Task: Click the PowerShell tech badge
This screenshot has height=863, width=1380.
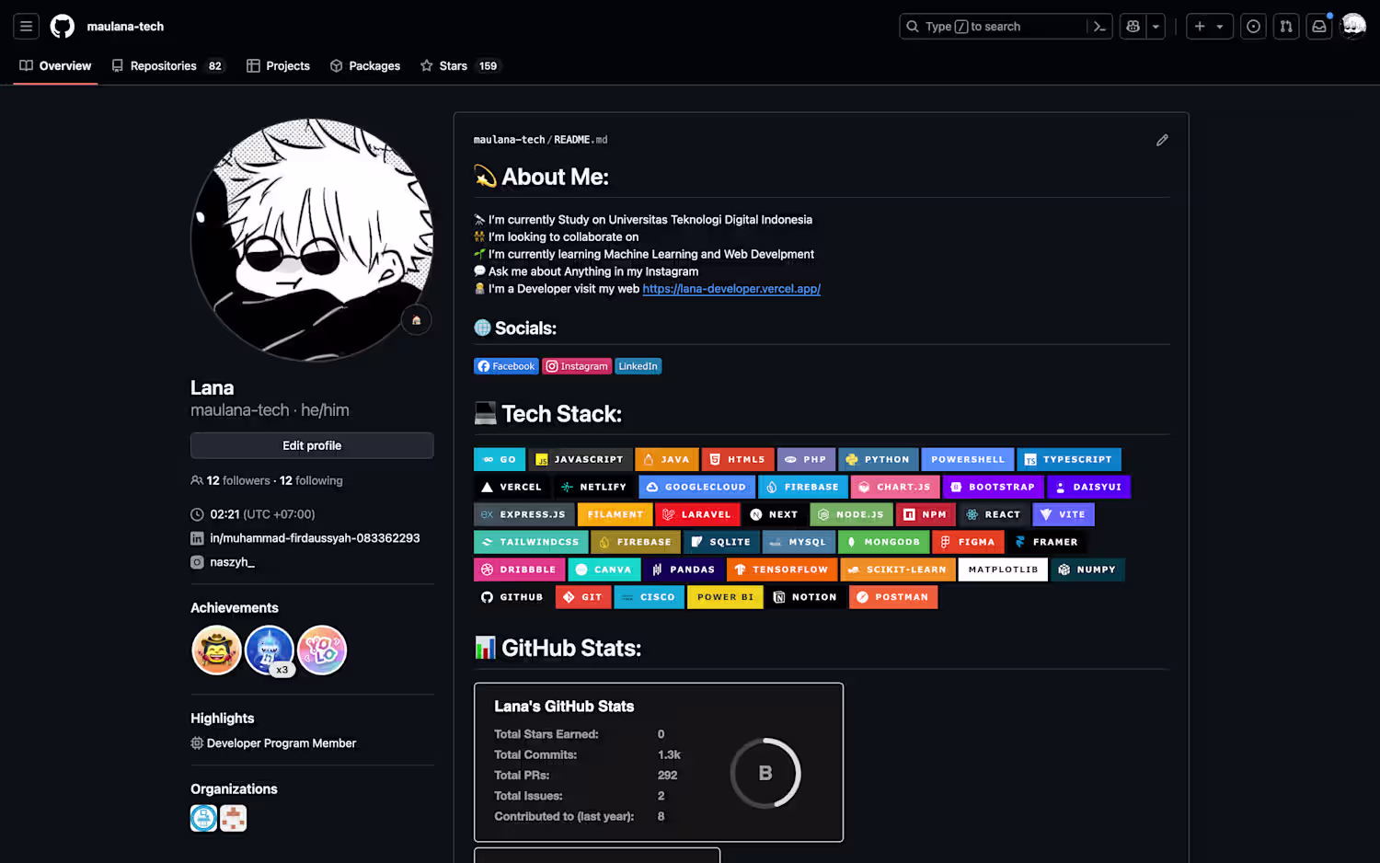Action: click(x=968, y=459)
